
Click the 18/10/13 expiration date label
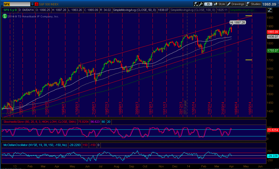(x=150, y=108)
